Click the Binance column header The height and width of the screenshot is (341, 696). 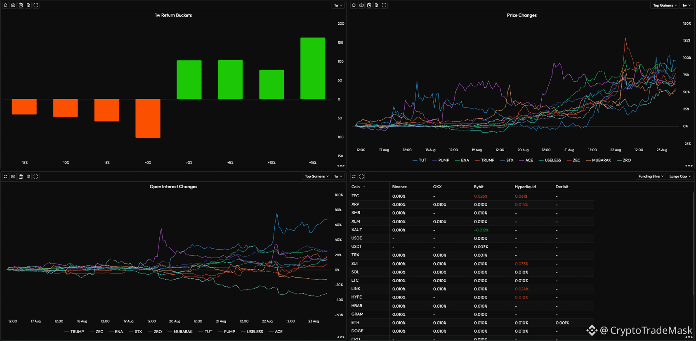pyautogui.click(x=399, y=187)
